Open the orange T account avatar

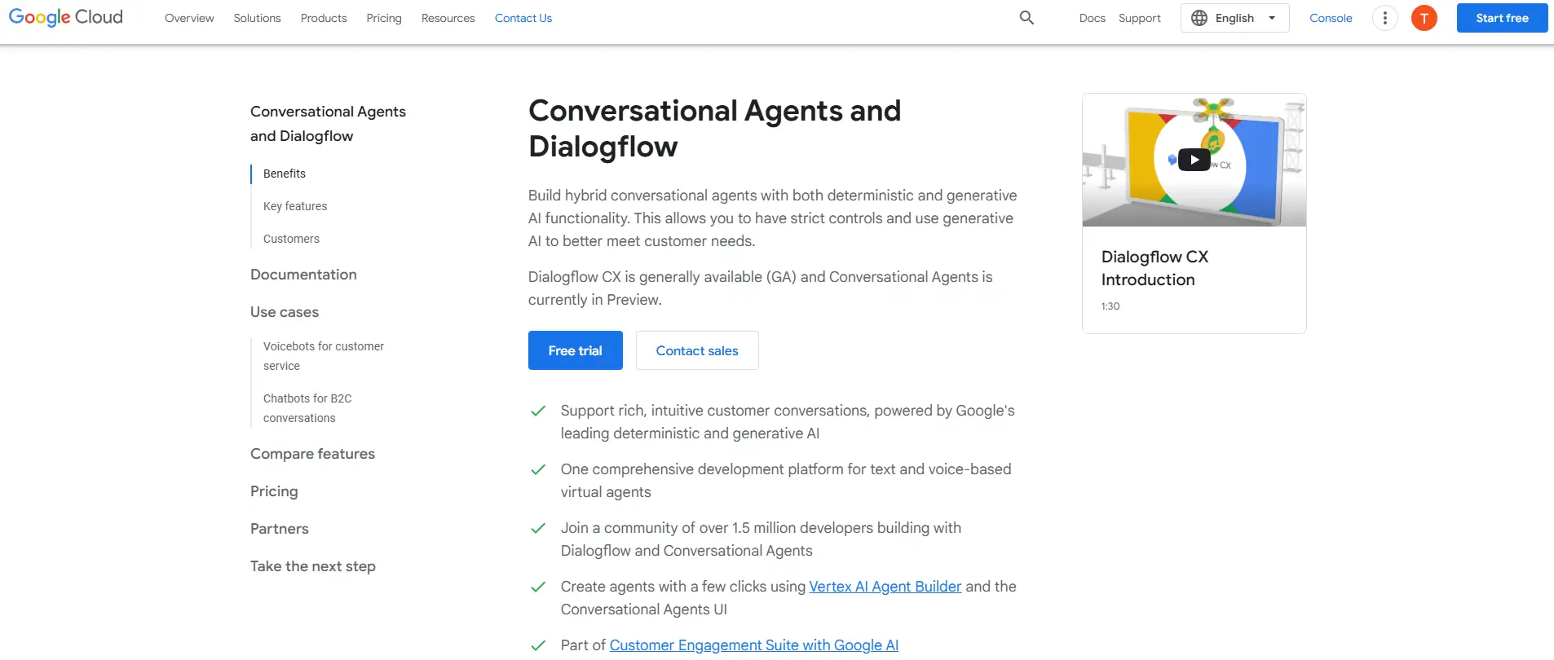point(1424,18)
